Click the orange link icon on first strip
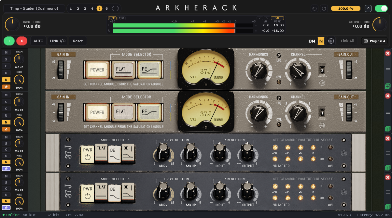392x218 pixels. 6,87
